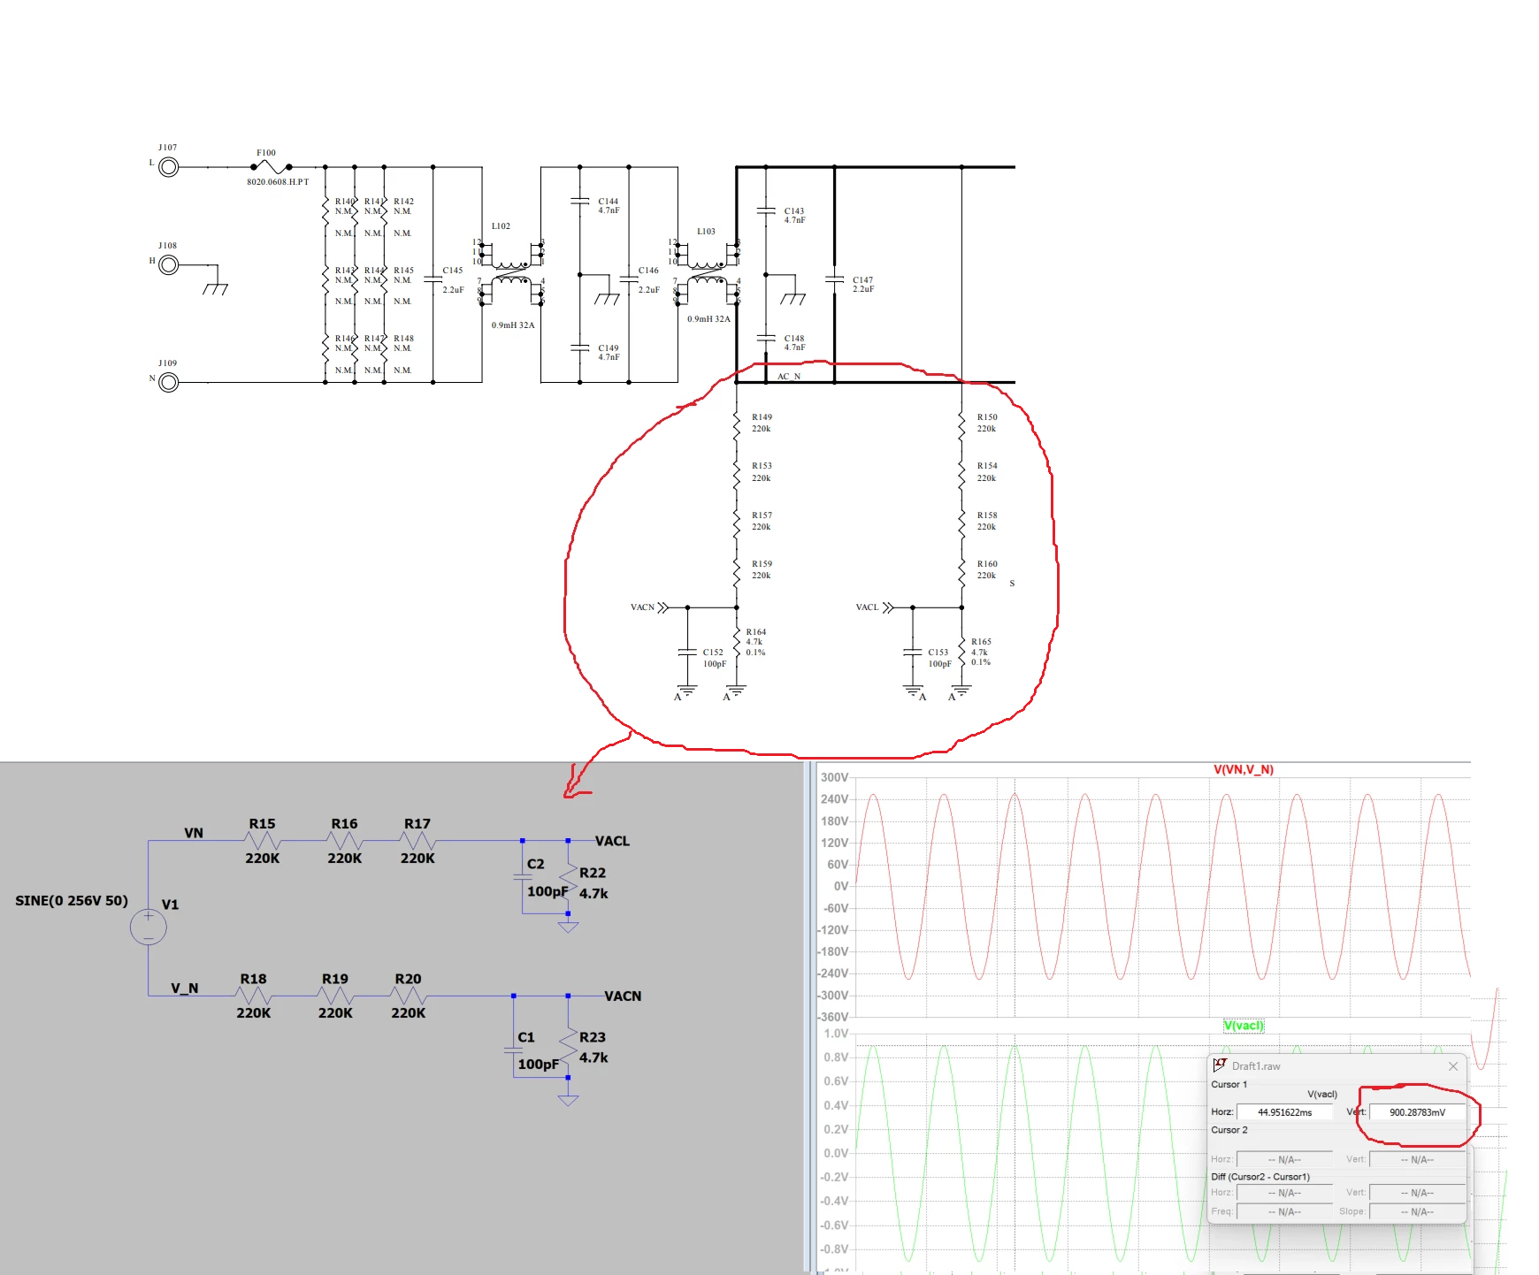
Task: Click the Cursor 2 Horz N/A field
Action: pyautogui.click(x=1284, y=1159)
